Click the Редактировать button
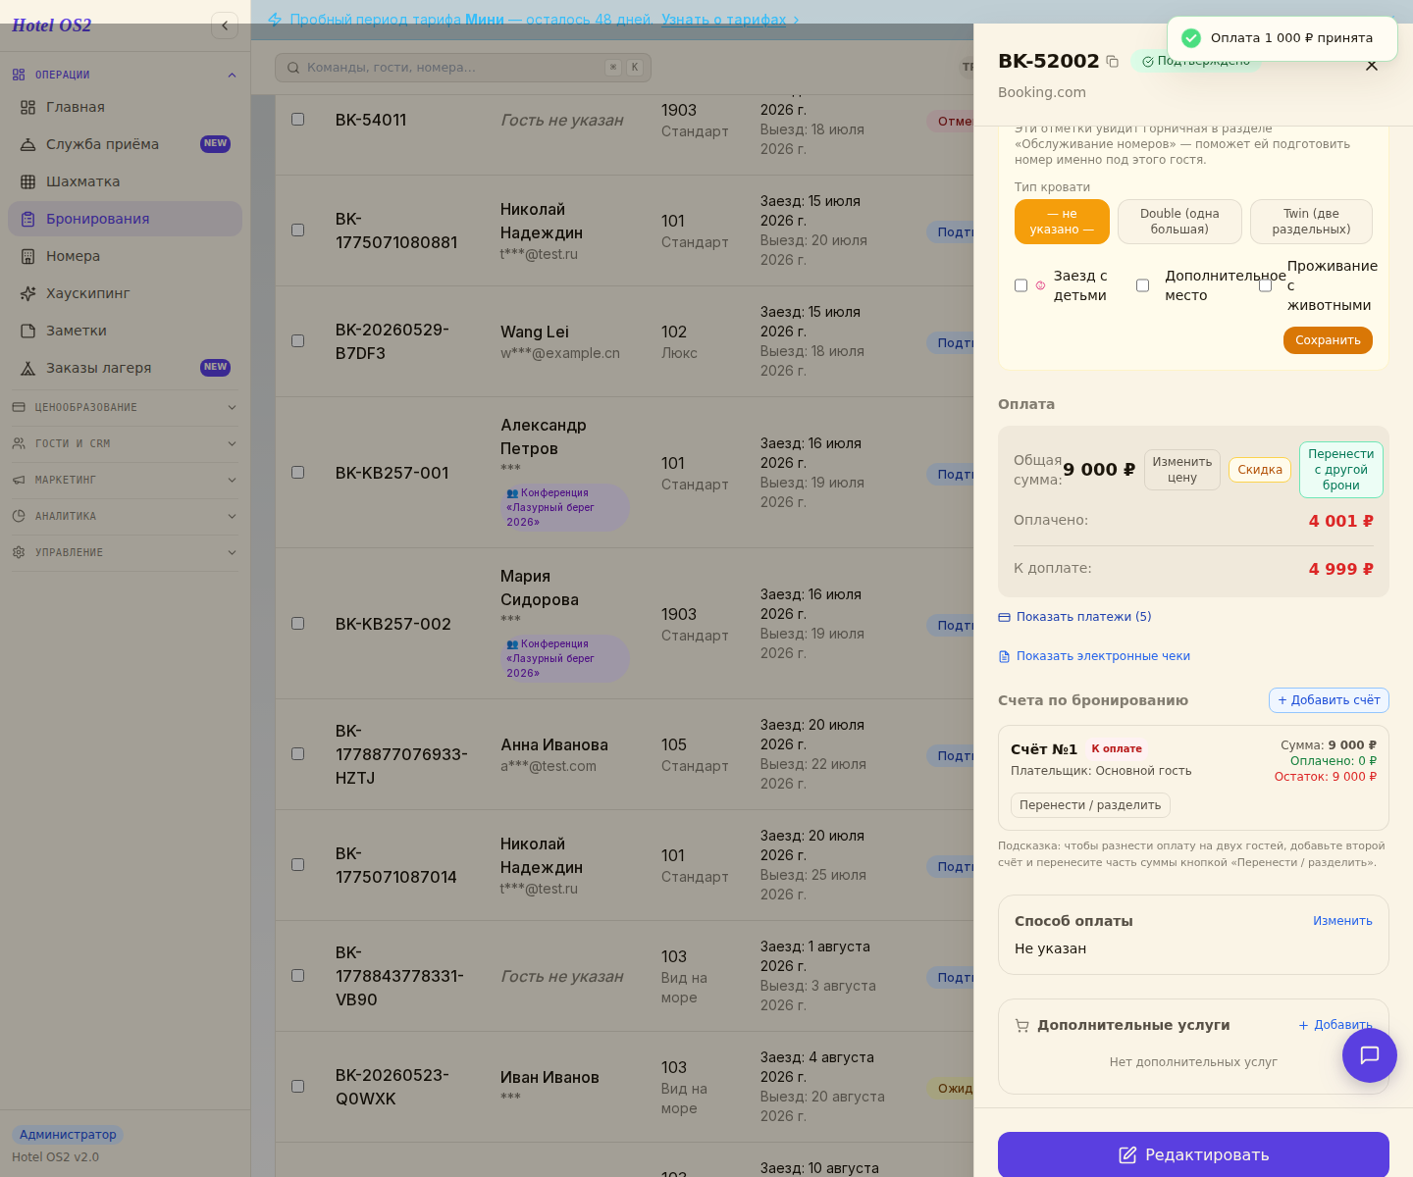This screenshot has height=1177, width=1413. pos(1193,1154)
